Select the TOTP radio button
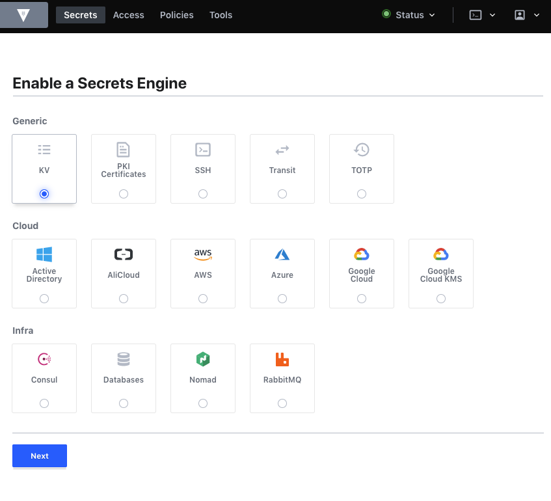Viewport: 551px width, 501px height. [362, 194]
